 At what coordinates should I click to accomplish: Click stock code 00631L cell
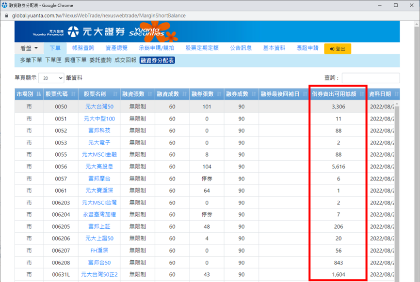coord(61,274)
